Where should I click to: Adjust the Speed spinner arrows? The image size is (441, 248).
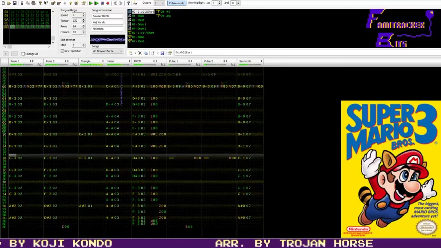pyautogui.click(x=83, y=15)
